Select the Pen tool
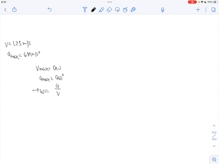This screenshot has width=219, height=164. 94,10
